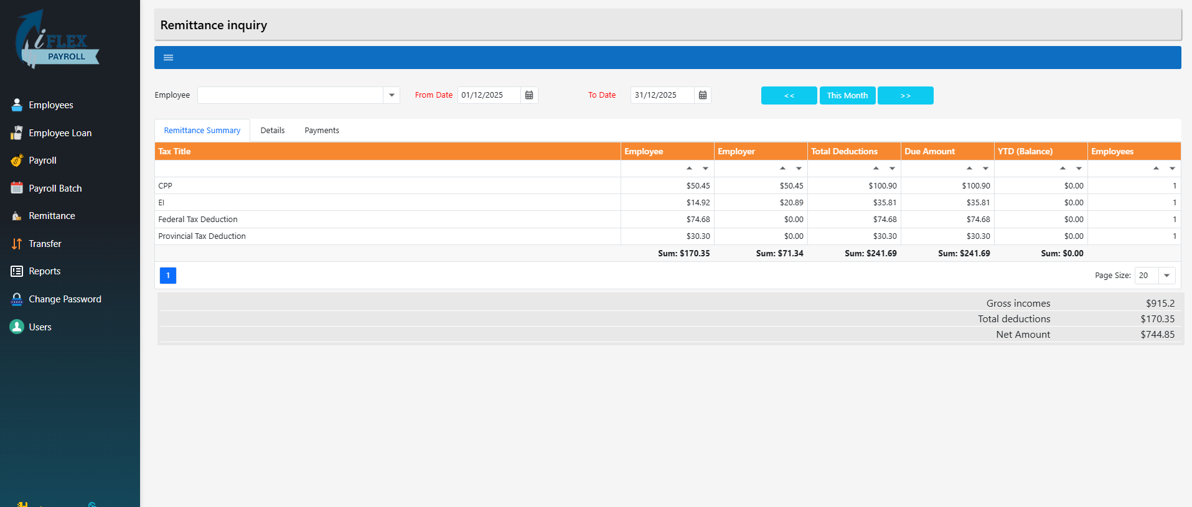Click the iFlex Payroll logo

click(57, 39)
